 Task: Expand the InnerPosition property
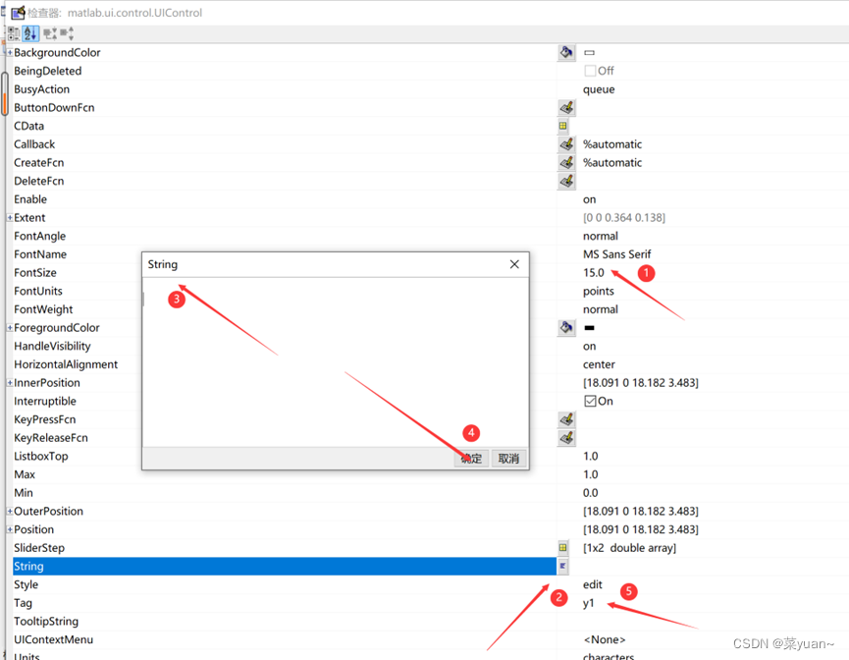pos(10,383)
